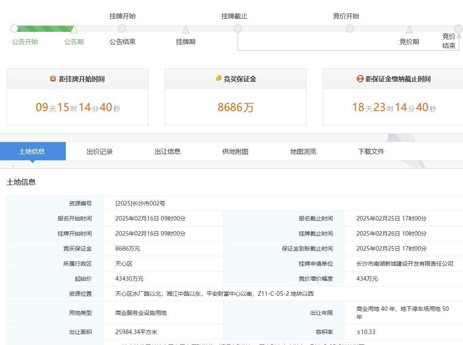The image size is (463, 345).
Task: Click the applicant 长沙市南湖新城建设开发有限责任公司
Action: pos(404,264)
